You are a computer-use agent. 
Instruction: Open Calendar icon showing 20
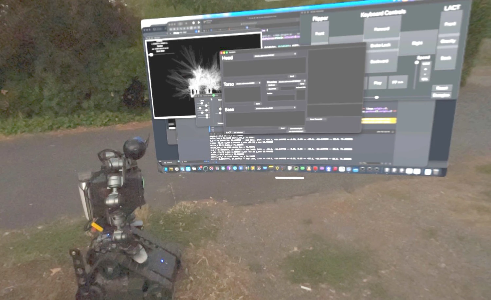click(x=259, y=168)
